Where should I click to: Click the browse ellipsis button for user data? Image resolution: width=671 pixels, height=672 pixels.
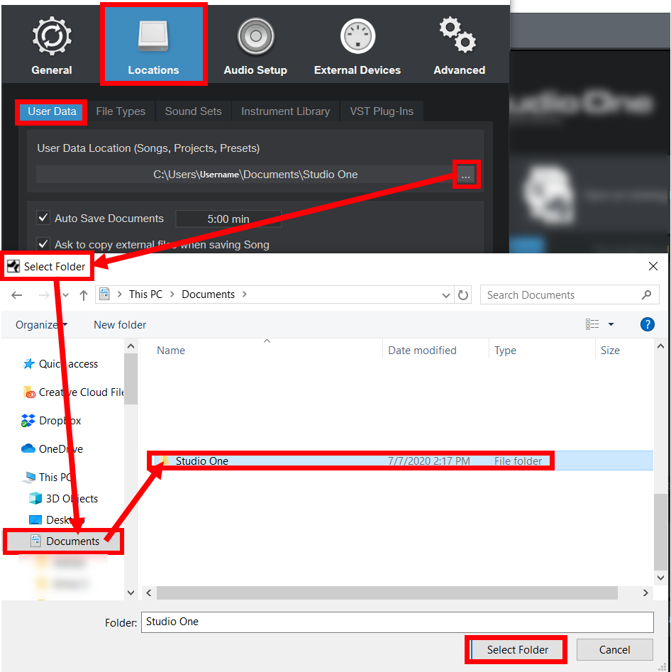click(466, 175)
